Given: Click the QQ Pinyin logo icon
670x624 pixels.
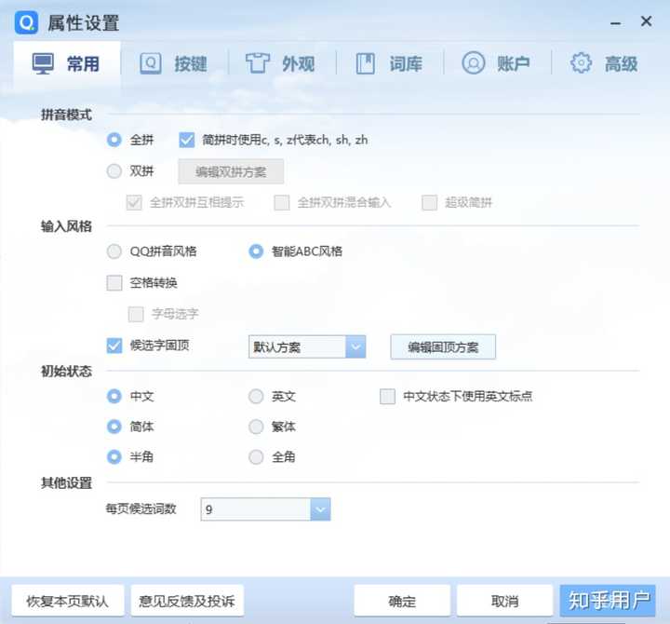Looking at the screenshot, I should (26, 22).
